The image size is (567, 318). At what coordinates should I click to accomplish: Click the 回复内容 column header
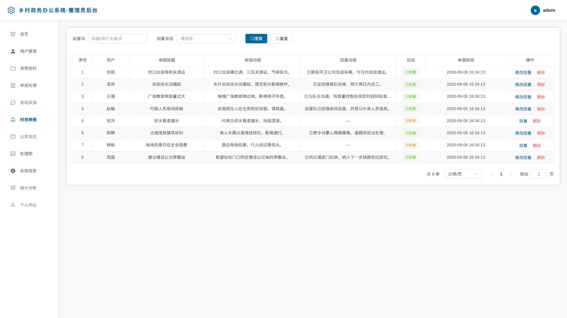point(348,60)
